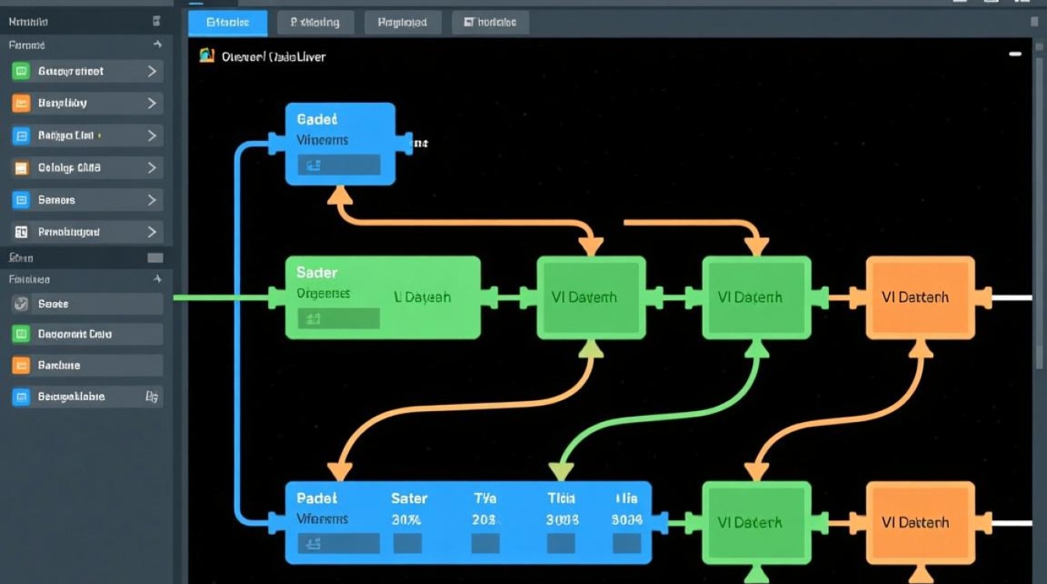Screen dimensions: 1047x584
Task: Expand the Sensors row using its chevron arrow
Action: pos(152,200)
